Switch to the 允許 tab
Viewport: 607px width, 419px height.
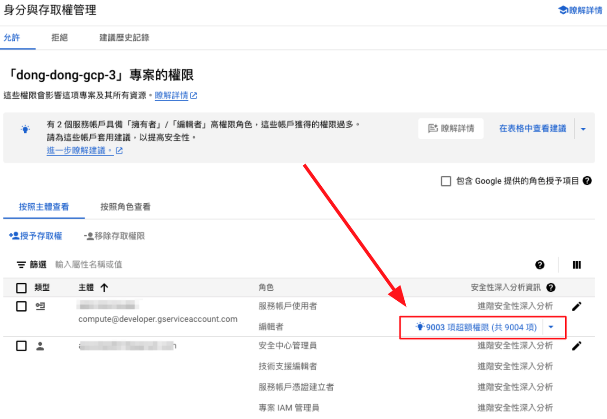click(x=12, y=38)
